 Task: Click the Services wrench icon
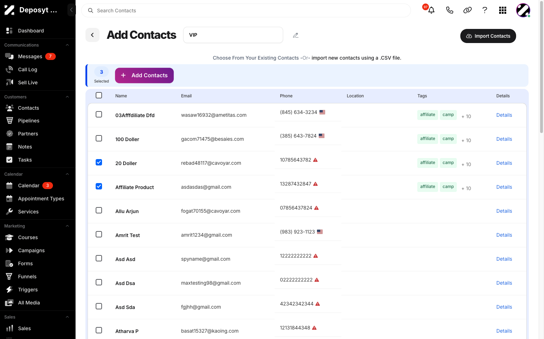point(10,212)
